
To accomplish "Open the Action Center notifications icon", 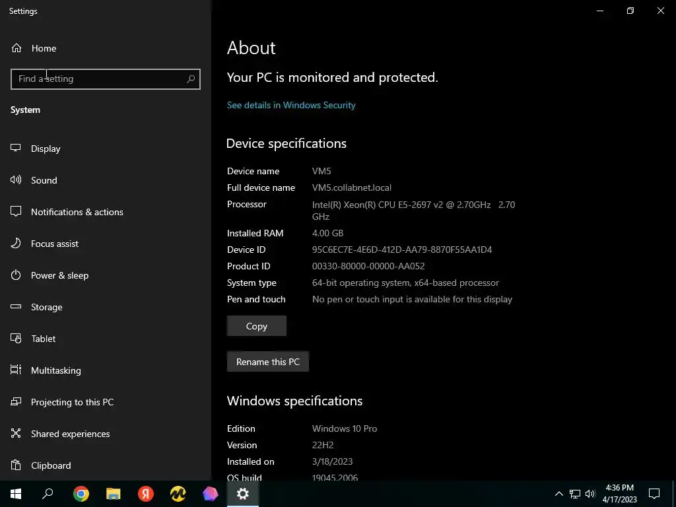I will tap(654, 494).
